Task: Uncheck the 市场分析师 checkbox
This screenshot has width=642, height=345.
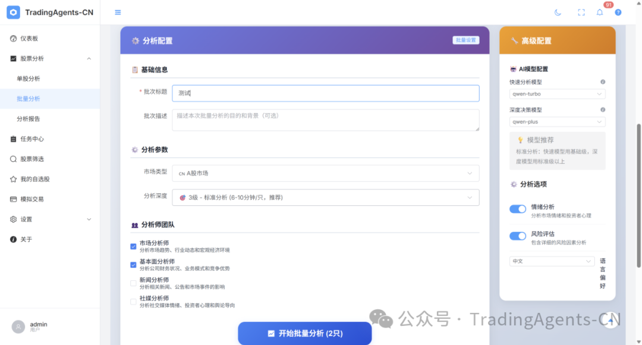Action: pos(133,246)
